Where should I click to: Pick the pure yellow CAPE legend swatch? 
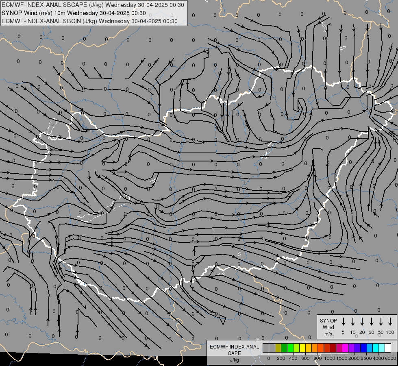(302, 348)
